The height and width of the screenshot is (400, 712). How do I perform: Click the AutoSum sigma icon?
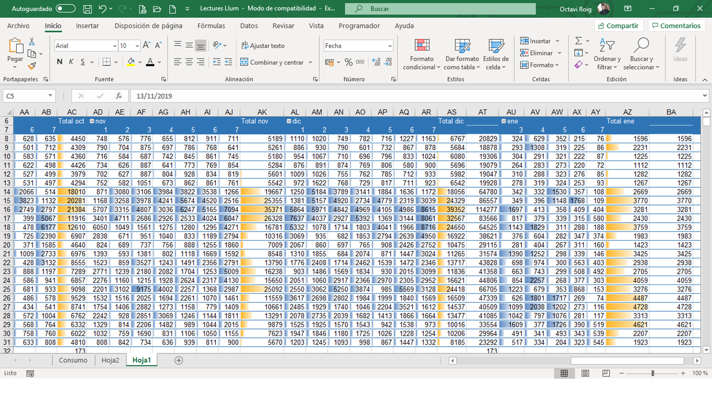pyautogui.click(x=578, y=41)
